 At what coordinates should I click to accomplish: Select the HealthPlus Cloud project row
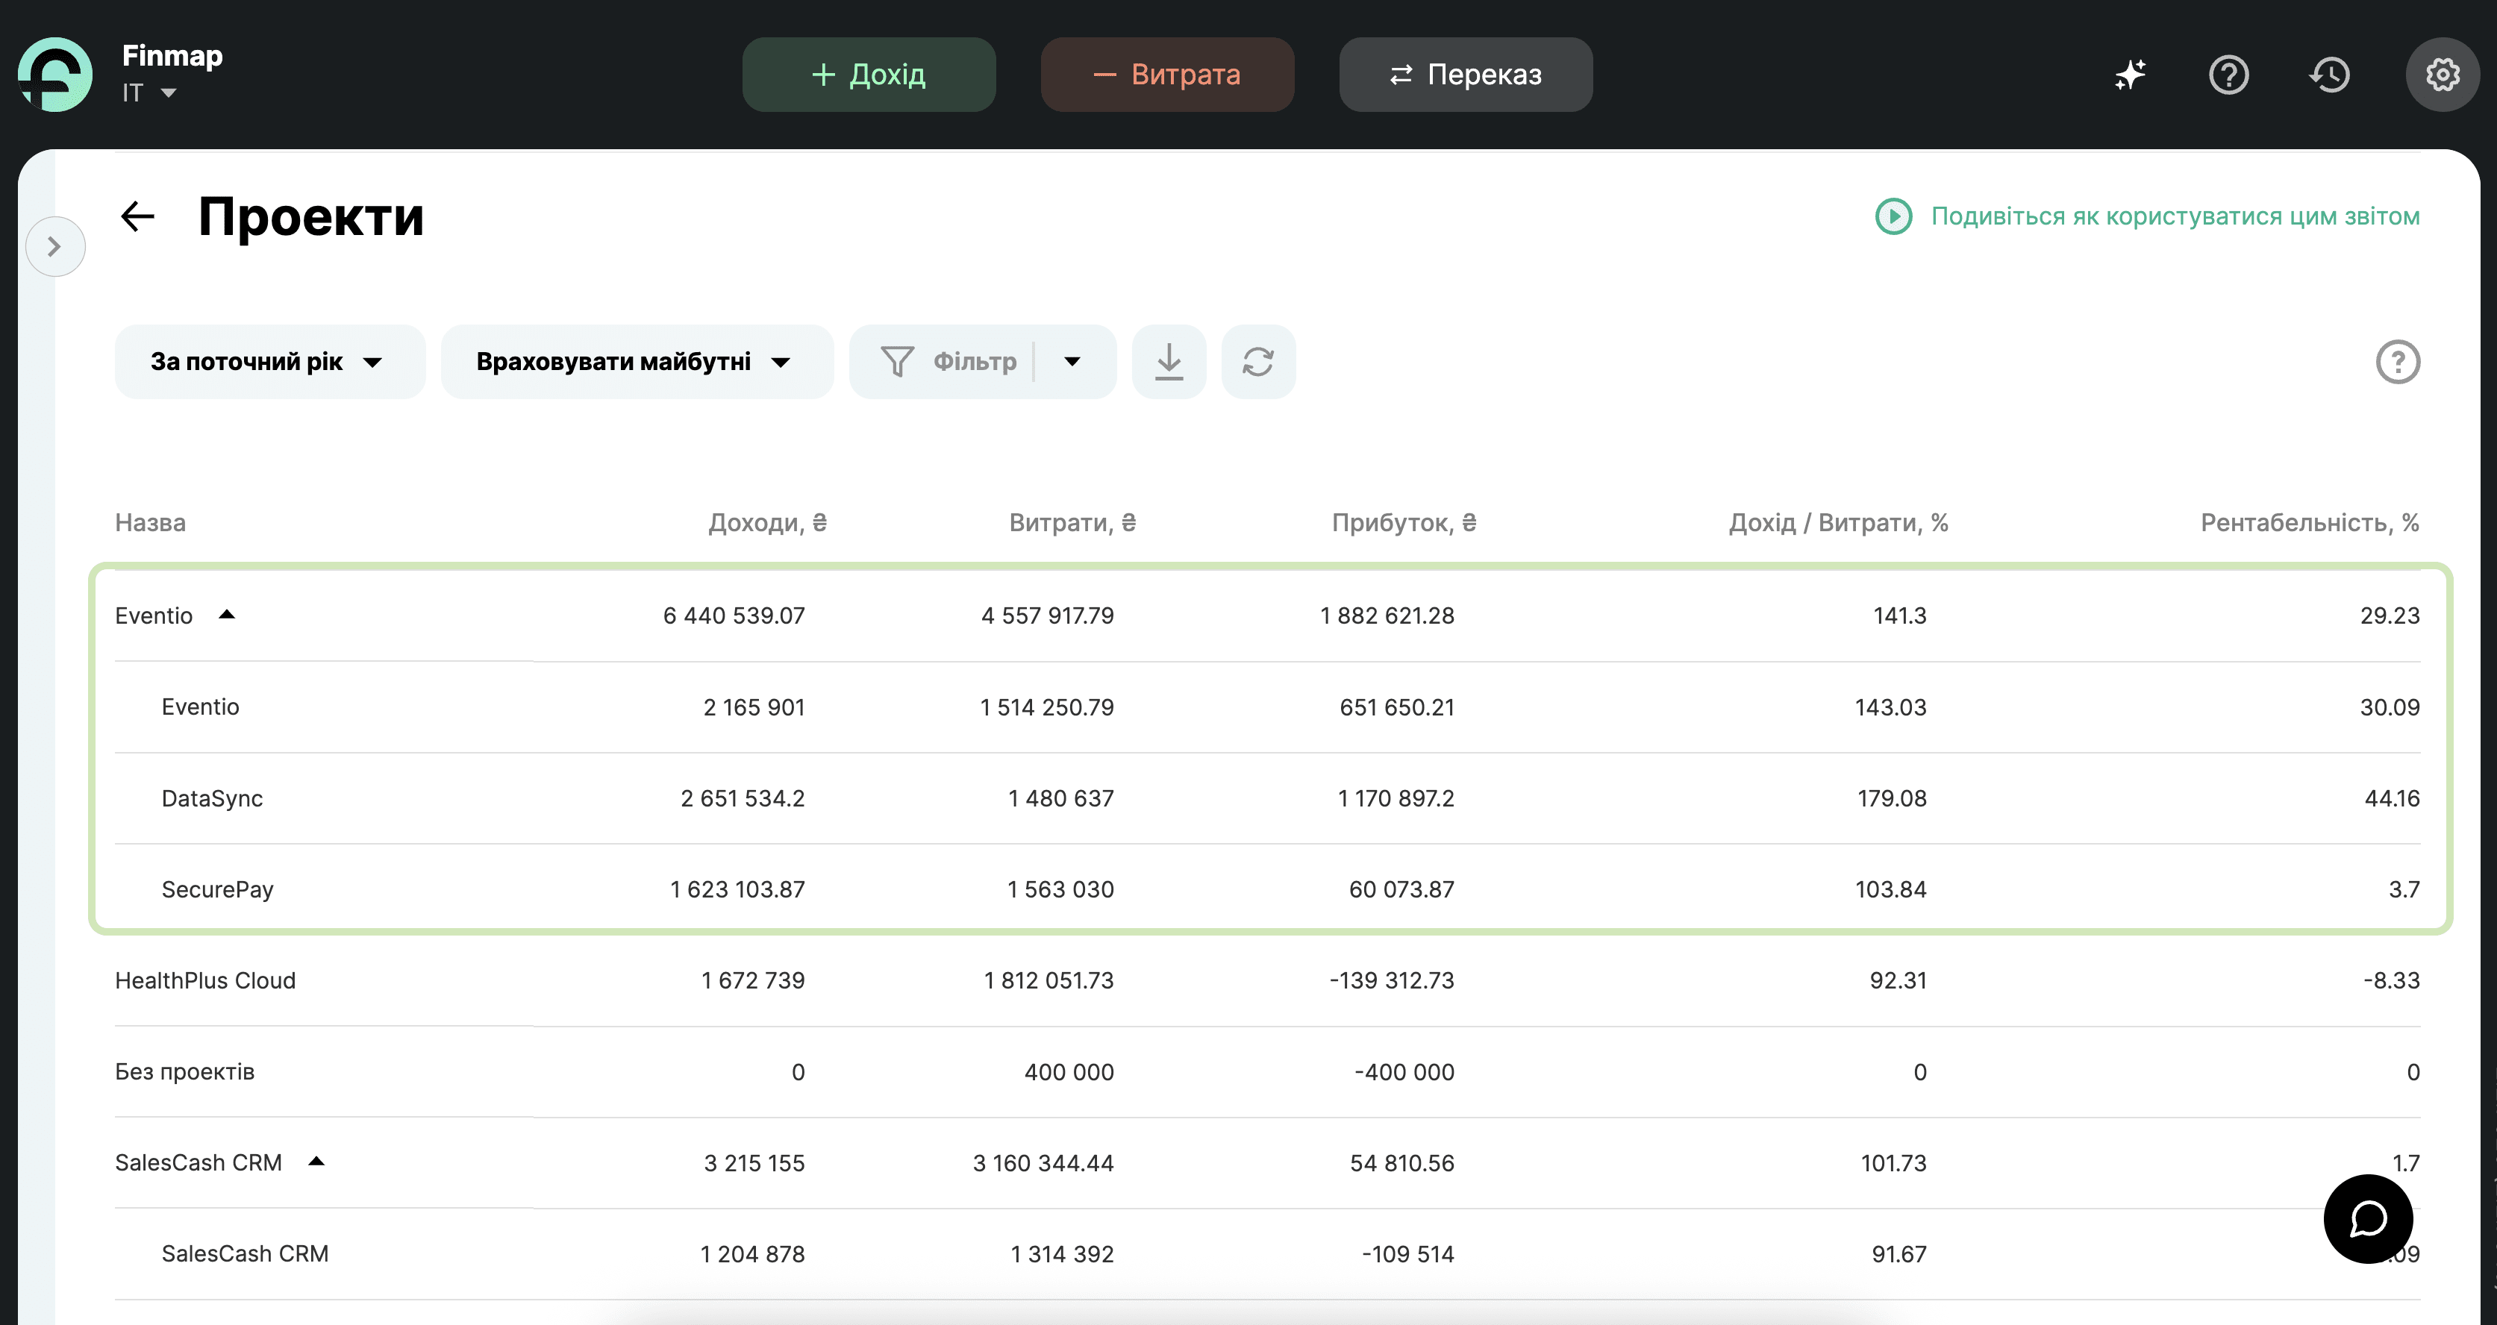[x=1267, y=980]
